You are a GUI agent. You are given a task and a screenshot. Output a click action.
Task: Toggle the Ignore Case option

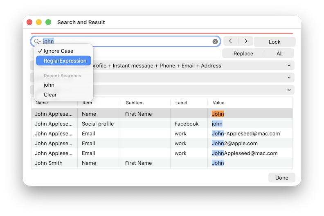pos(63,51)
